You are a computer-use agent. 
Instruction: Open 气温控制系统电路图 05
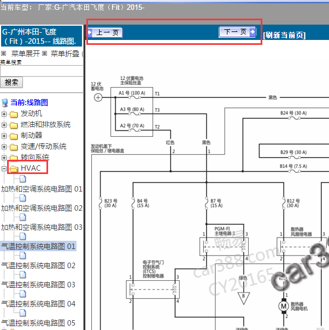pyautogui.click(x=38, y=323)
